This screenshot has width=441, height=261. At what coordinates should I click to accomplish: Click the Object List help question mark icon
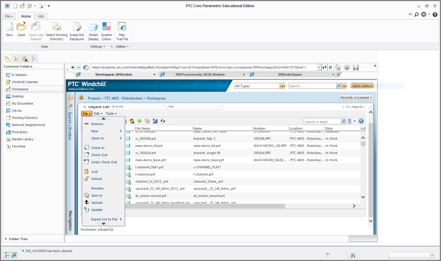pos(361,121)
